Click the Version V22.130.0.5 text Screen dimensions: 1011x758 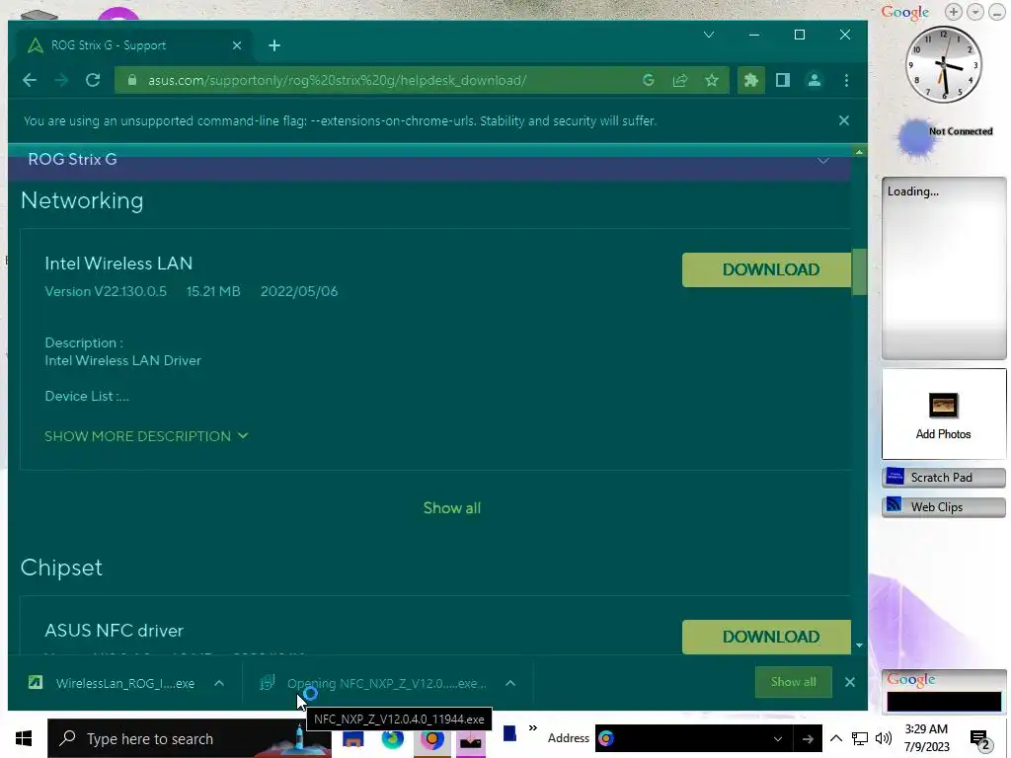(x=106, y=291)
